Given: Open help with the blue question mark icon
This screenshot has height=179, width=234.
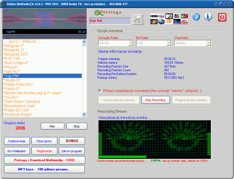Looking at the screenshot, I should click(196, 17).
